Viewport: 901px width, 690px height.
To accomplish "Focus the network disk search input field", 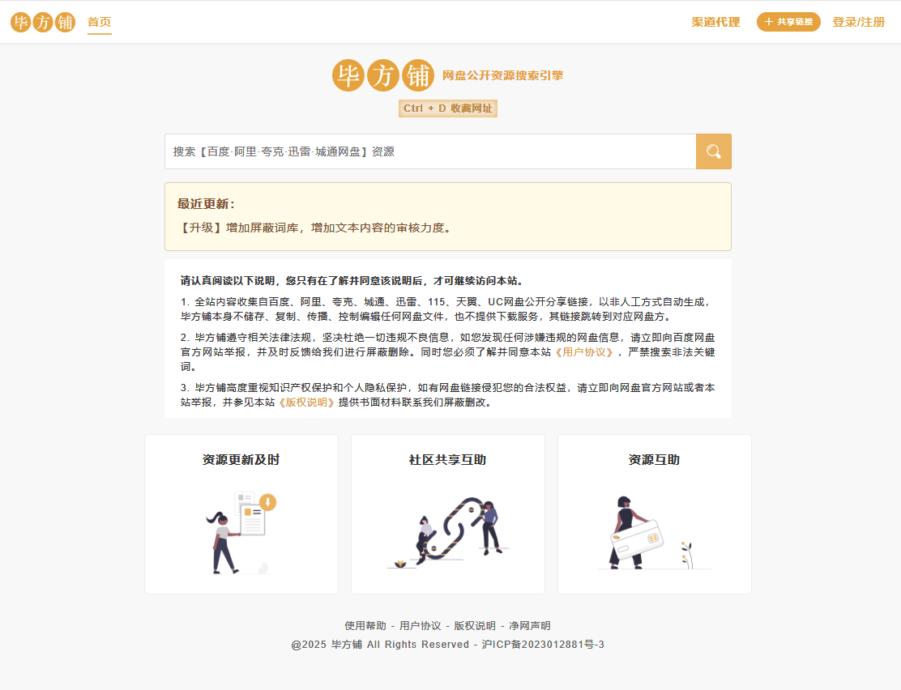I will tap(429, 151).
